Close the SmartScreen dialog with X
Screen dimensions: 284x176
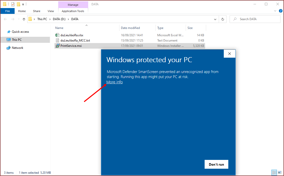click(230, 54)
